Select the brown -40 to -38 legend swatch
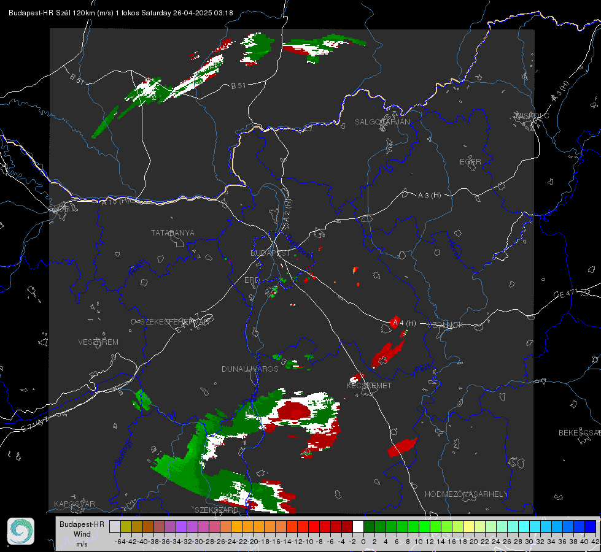Viewport: 601px width, 552px height. [147, 527]
